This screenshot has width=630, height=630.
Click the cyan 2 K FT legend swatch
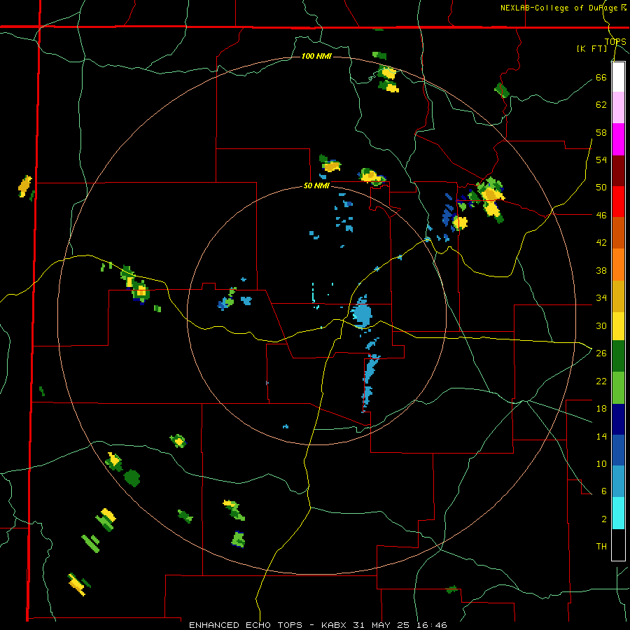coord(618,513)
